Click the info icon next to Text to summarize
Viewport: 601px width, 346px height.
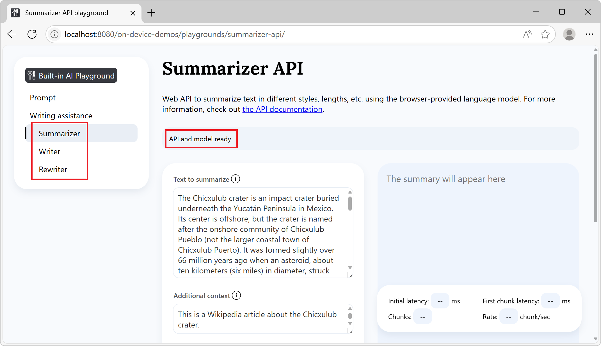coord(236,179)
